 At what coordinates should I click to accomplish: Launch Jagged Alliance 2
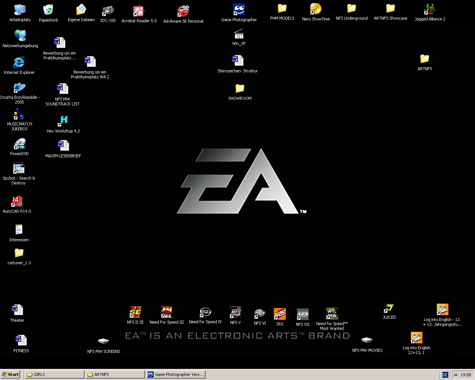pyautogui.click(x=429, y=10)
